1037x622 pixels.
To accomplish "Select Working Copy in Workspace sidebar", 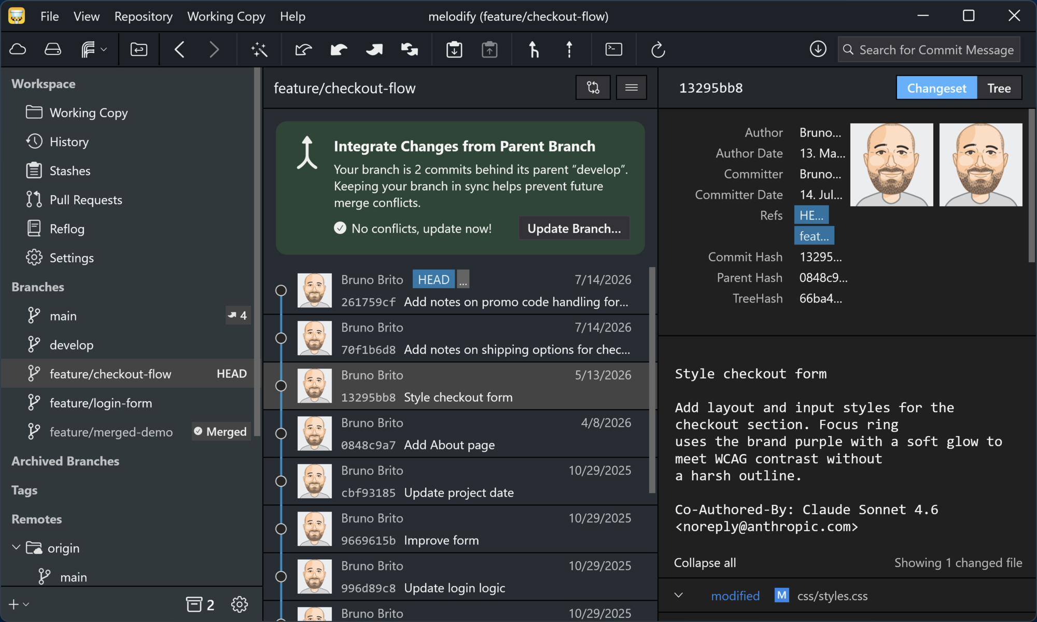I will (x=129, y=112).
